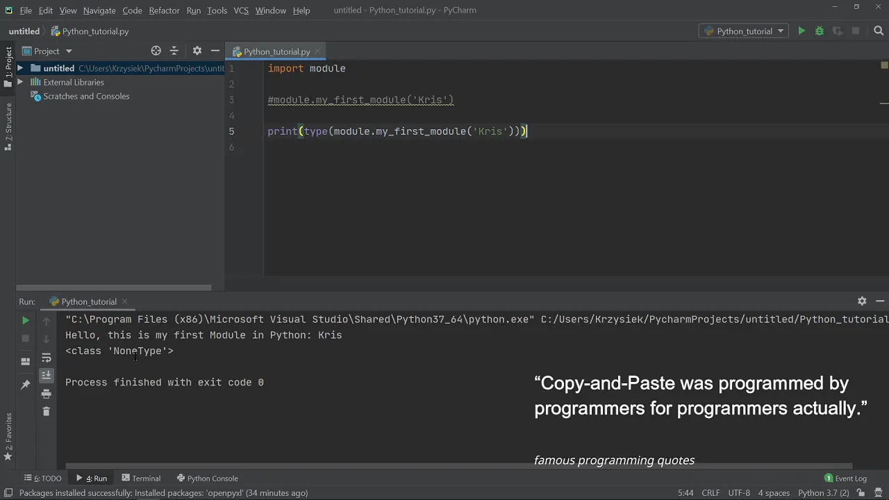Hide the Run tool window
Screen dimensions: 889x500
point(880,301)
